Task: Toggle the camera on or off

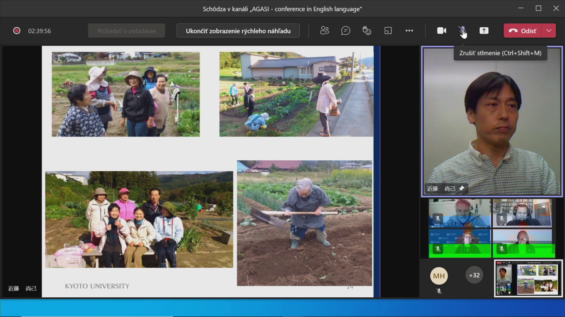Action: [441, 30]
